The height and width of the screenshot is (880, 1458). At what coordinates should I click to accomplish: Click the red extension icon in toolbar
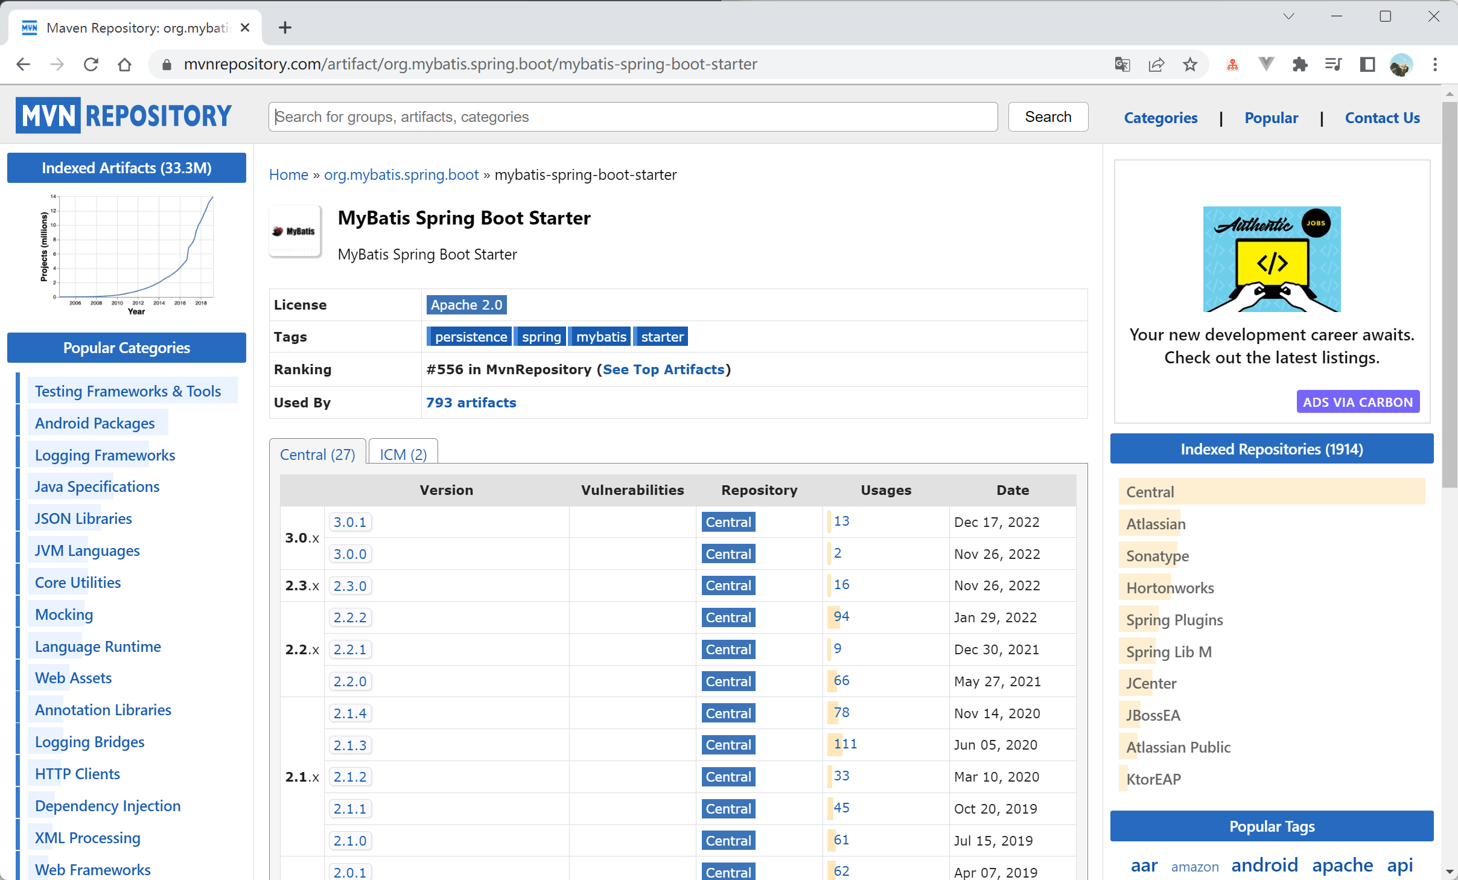tap(1232, 64)
